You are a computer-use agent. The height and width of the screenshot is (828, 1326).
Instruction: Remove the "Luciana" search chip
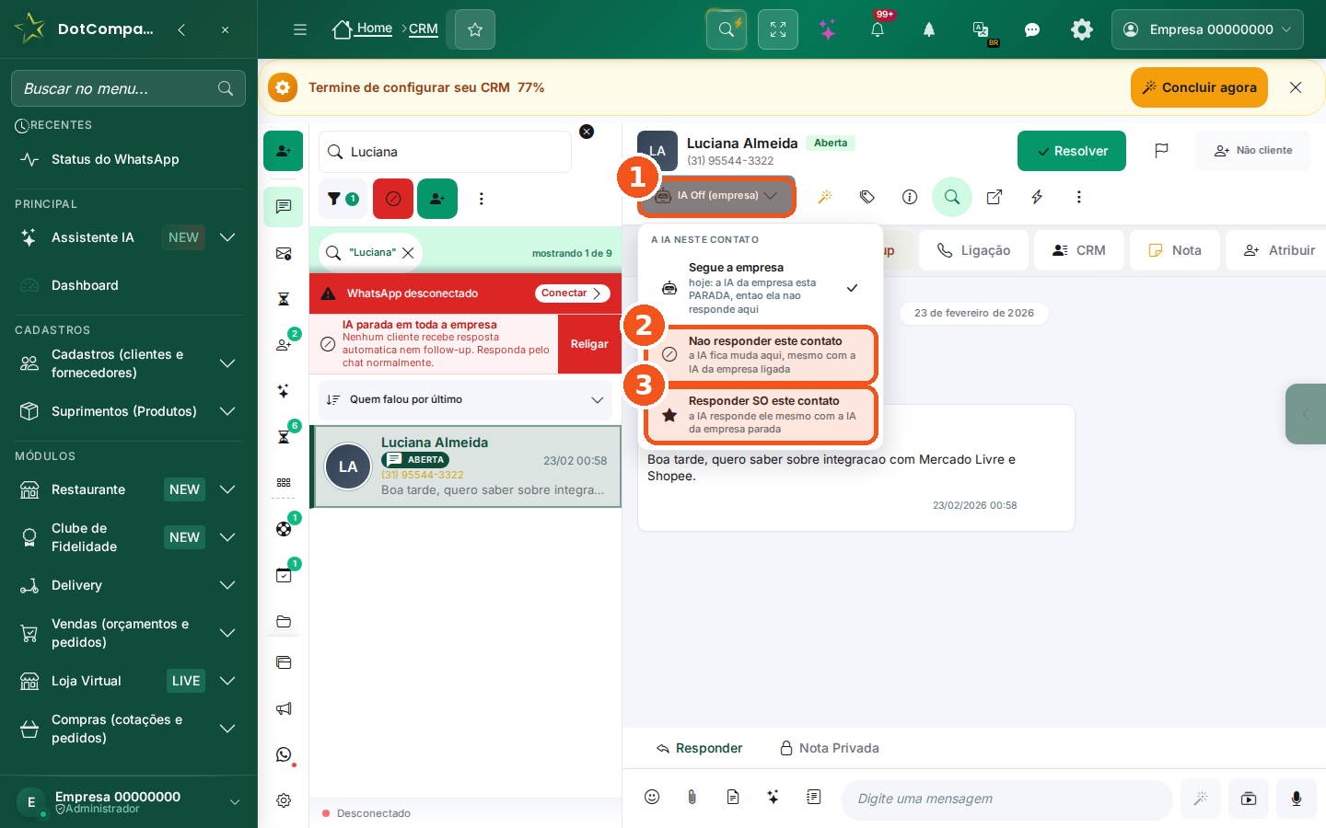[x=408, y=252]
